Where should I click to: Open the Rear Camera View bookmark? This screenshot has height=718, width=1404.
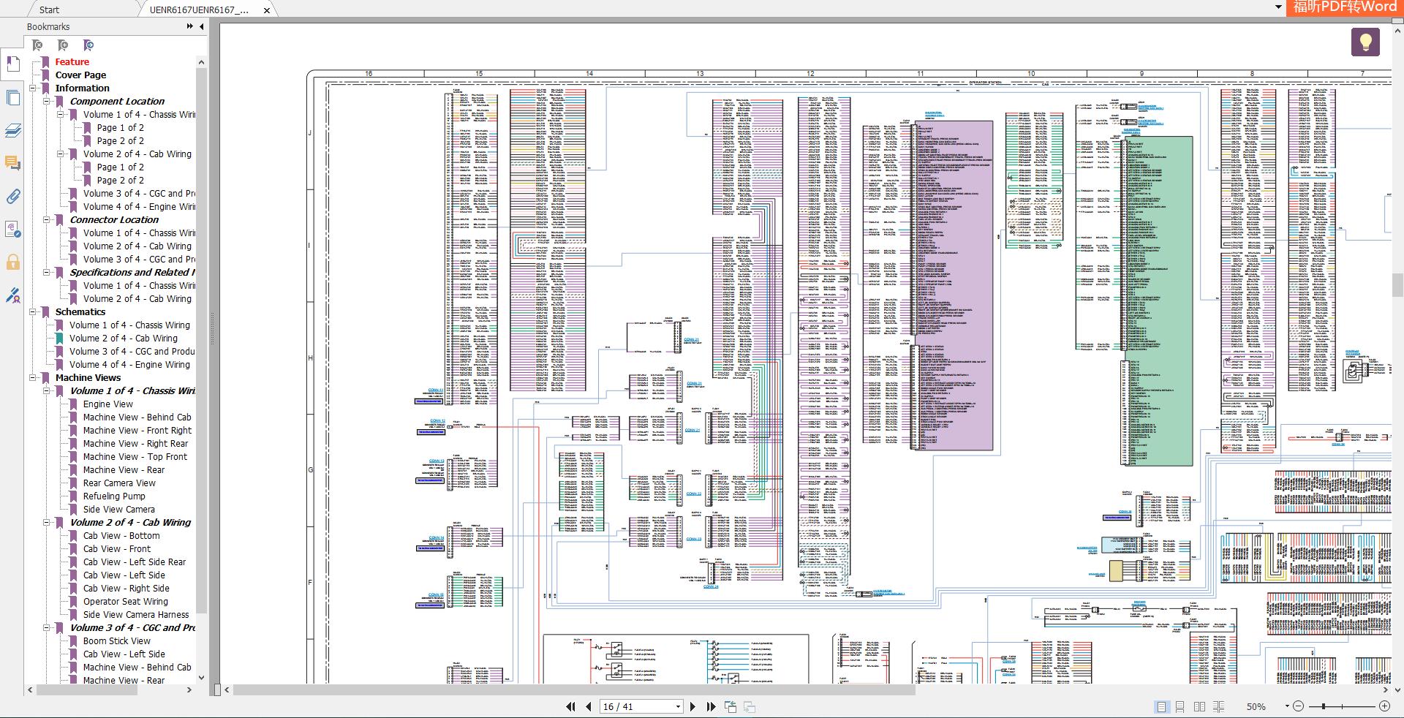[x=119, y=483]
